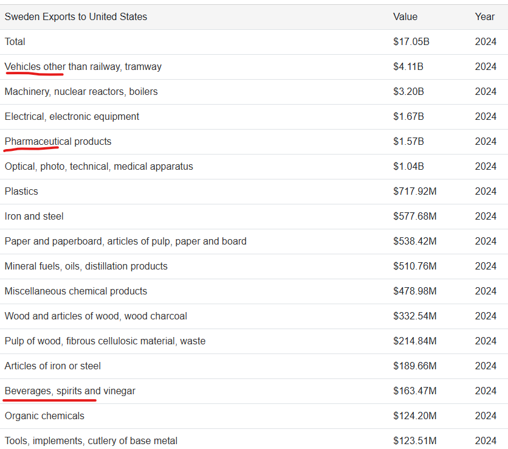Click 'Pulp of wood, fibrous cellulosic material, waste'
The width and height of the screenshot is (508, 449).
click(105, 341)
